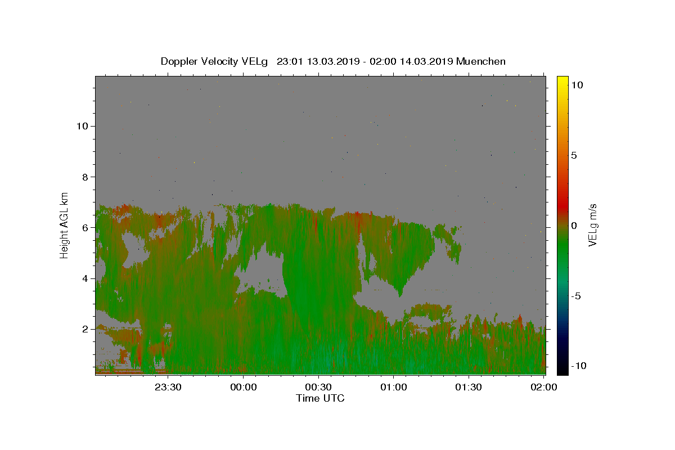Click the date range '23:01 13.03.2019' in title

(x=318, y=61)
